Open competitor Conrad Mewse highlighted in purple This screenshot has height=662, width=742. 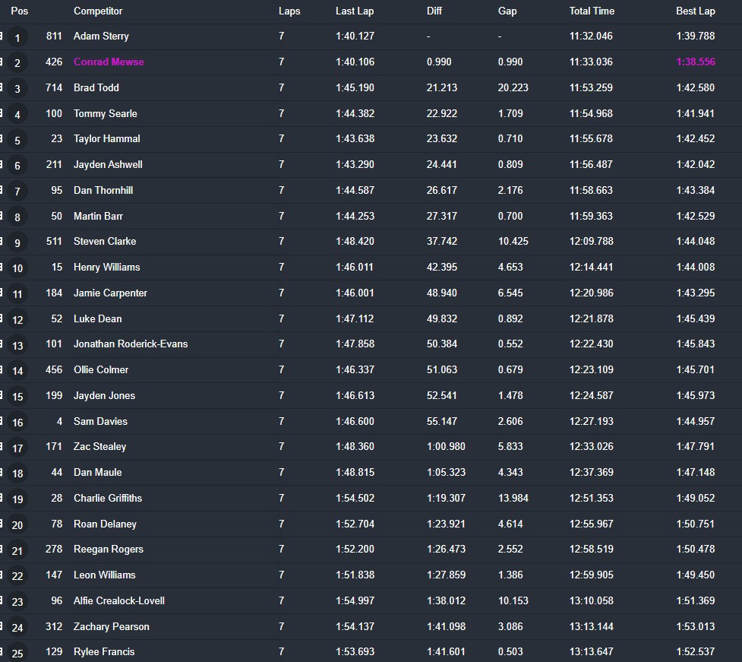tap(109, 62)
